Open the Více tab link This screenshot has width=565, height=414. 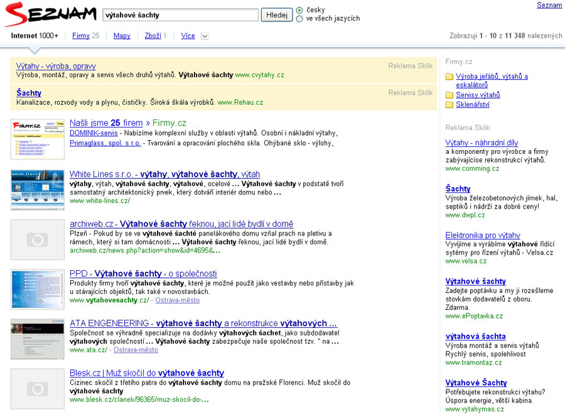pyautogui.click(x=188, y=36)
